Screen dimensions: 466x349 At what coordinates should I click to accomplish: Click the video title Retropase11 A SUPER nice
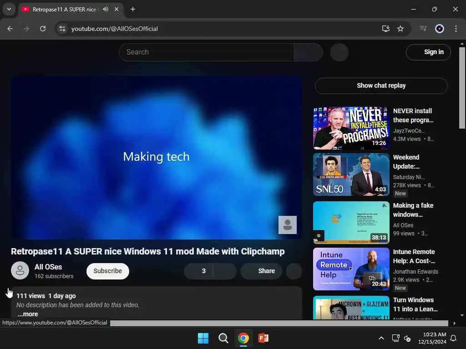click(148, 251)
